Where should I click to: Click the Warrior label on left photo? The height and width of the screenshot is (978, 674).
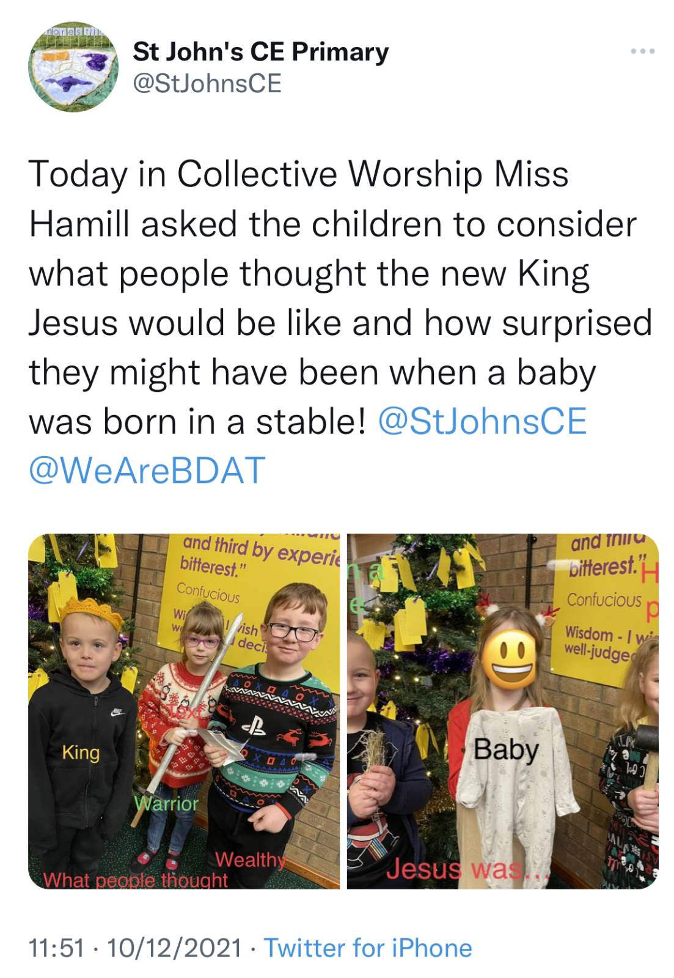pos(166,803)
